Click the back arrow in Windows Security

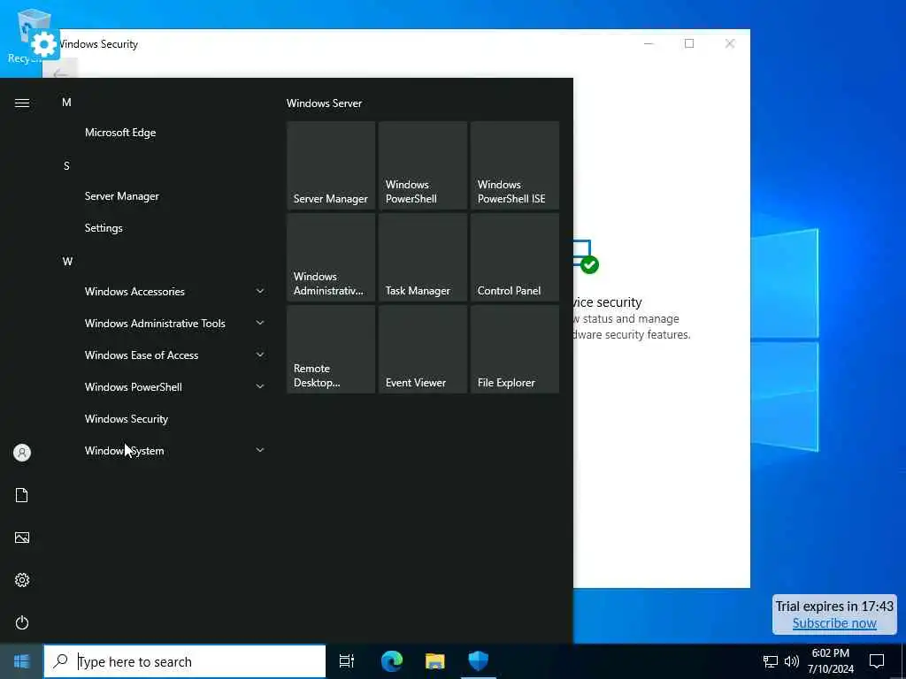(x=60, y=73)
